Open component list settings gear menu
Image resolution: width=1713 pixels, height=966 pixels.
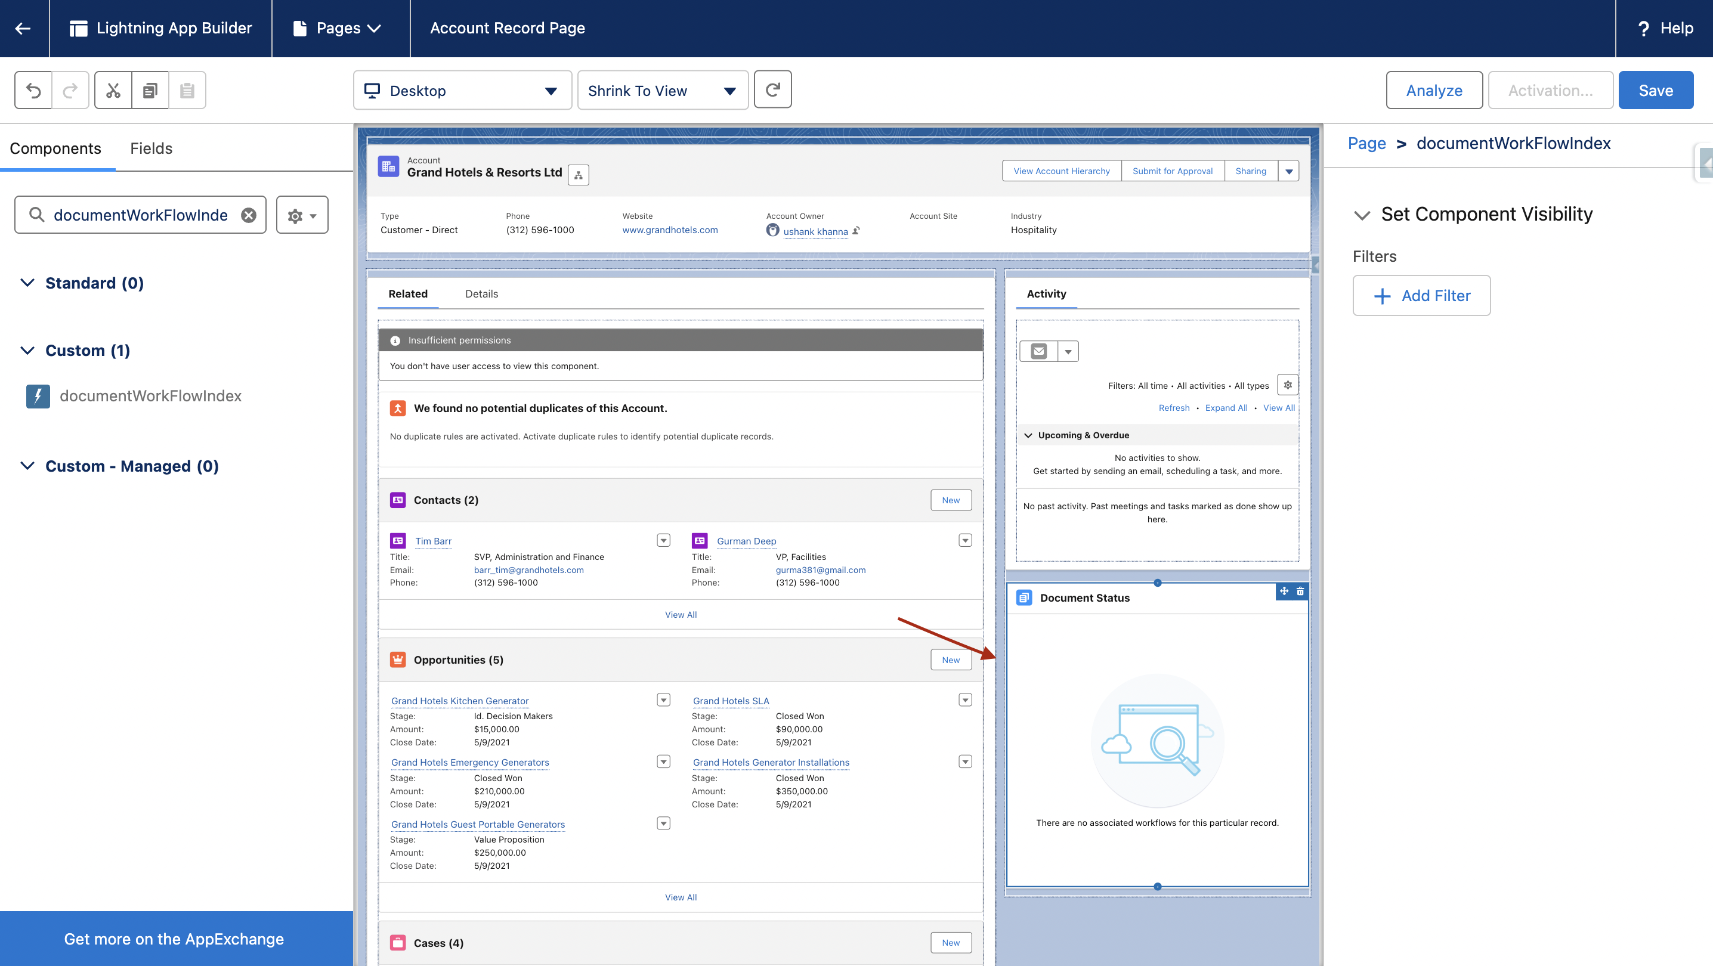point(302,215)
